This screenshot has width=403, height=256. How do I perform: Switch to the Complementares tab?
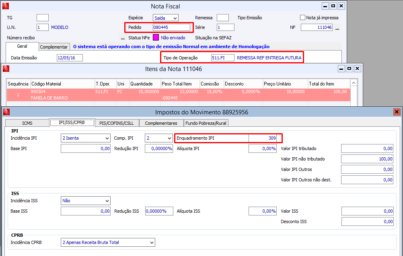click(x=161, y=123)
